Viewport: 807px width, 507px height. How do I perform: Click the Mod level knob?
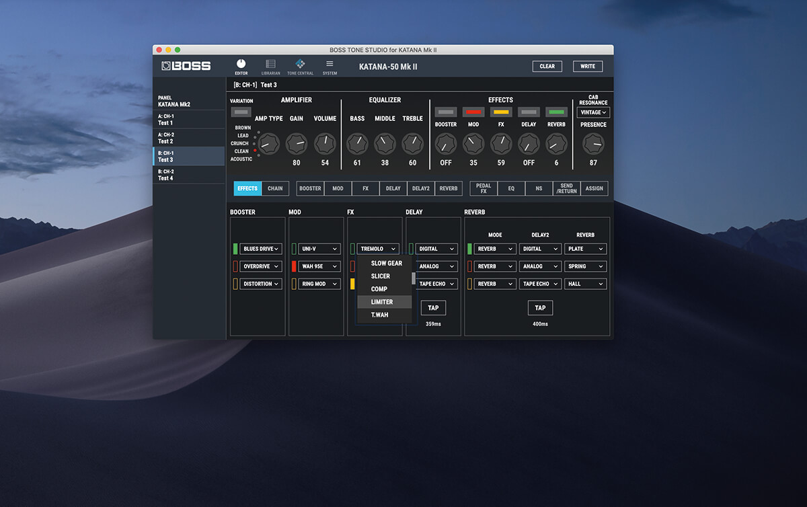473,143
